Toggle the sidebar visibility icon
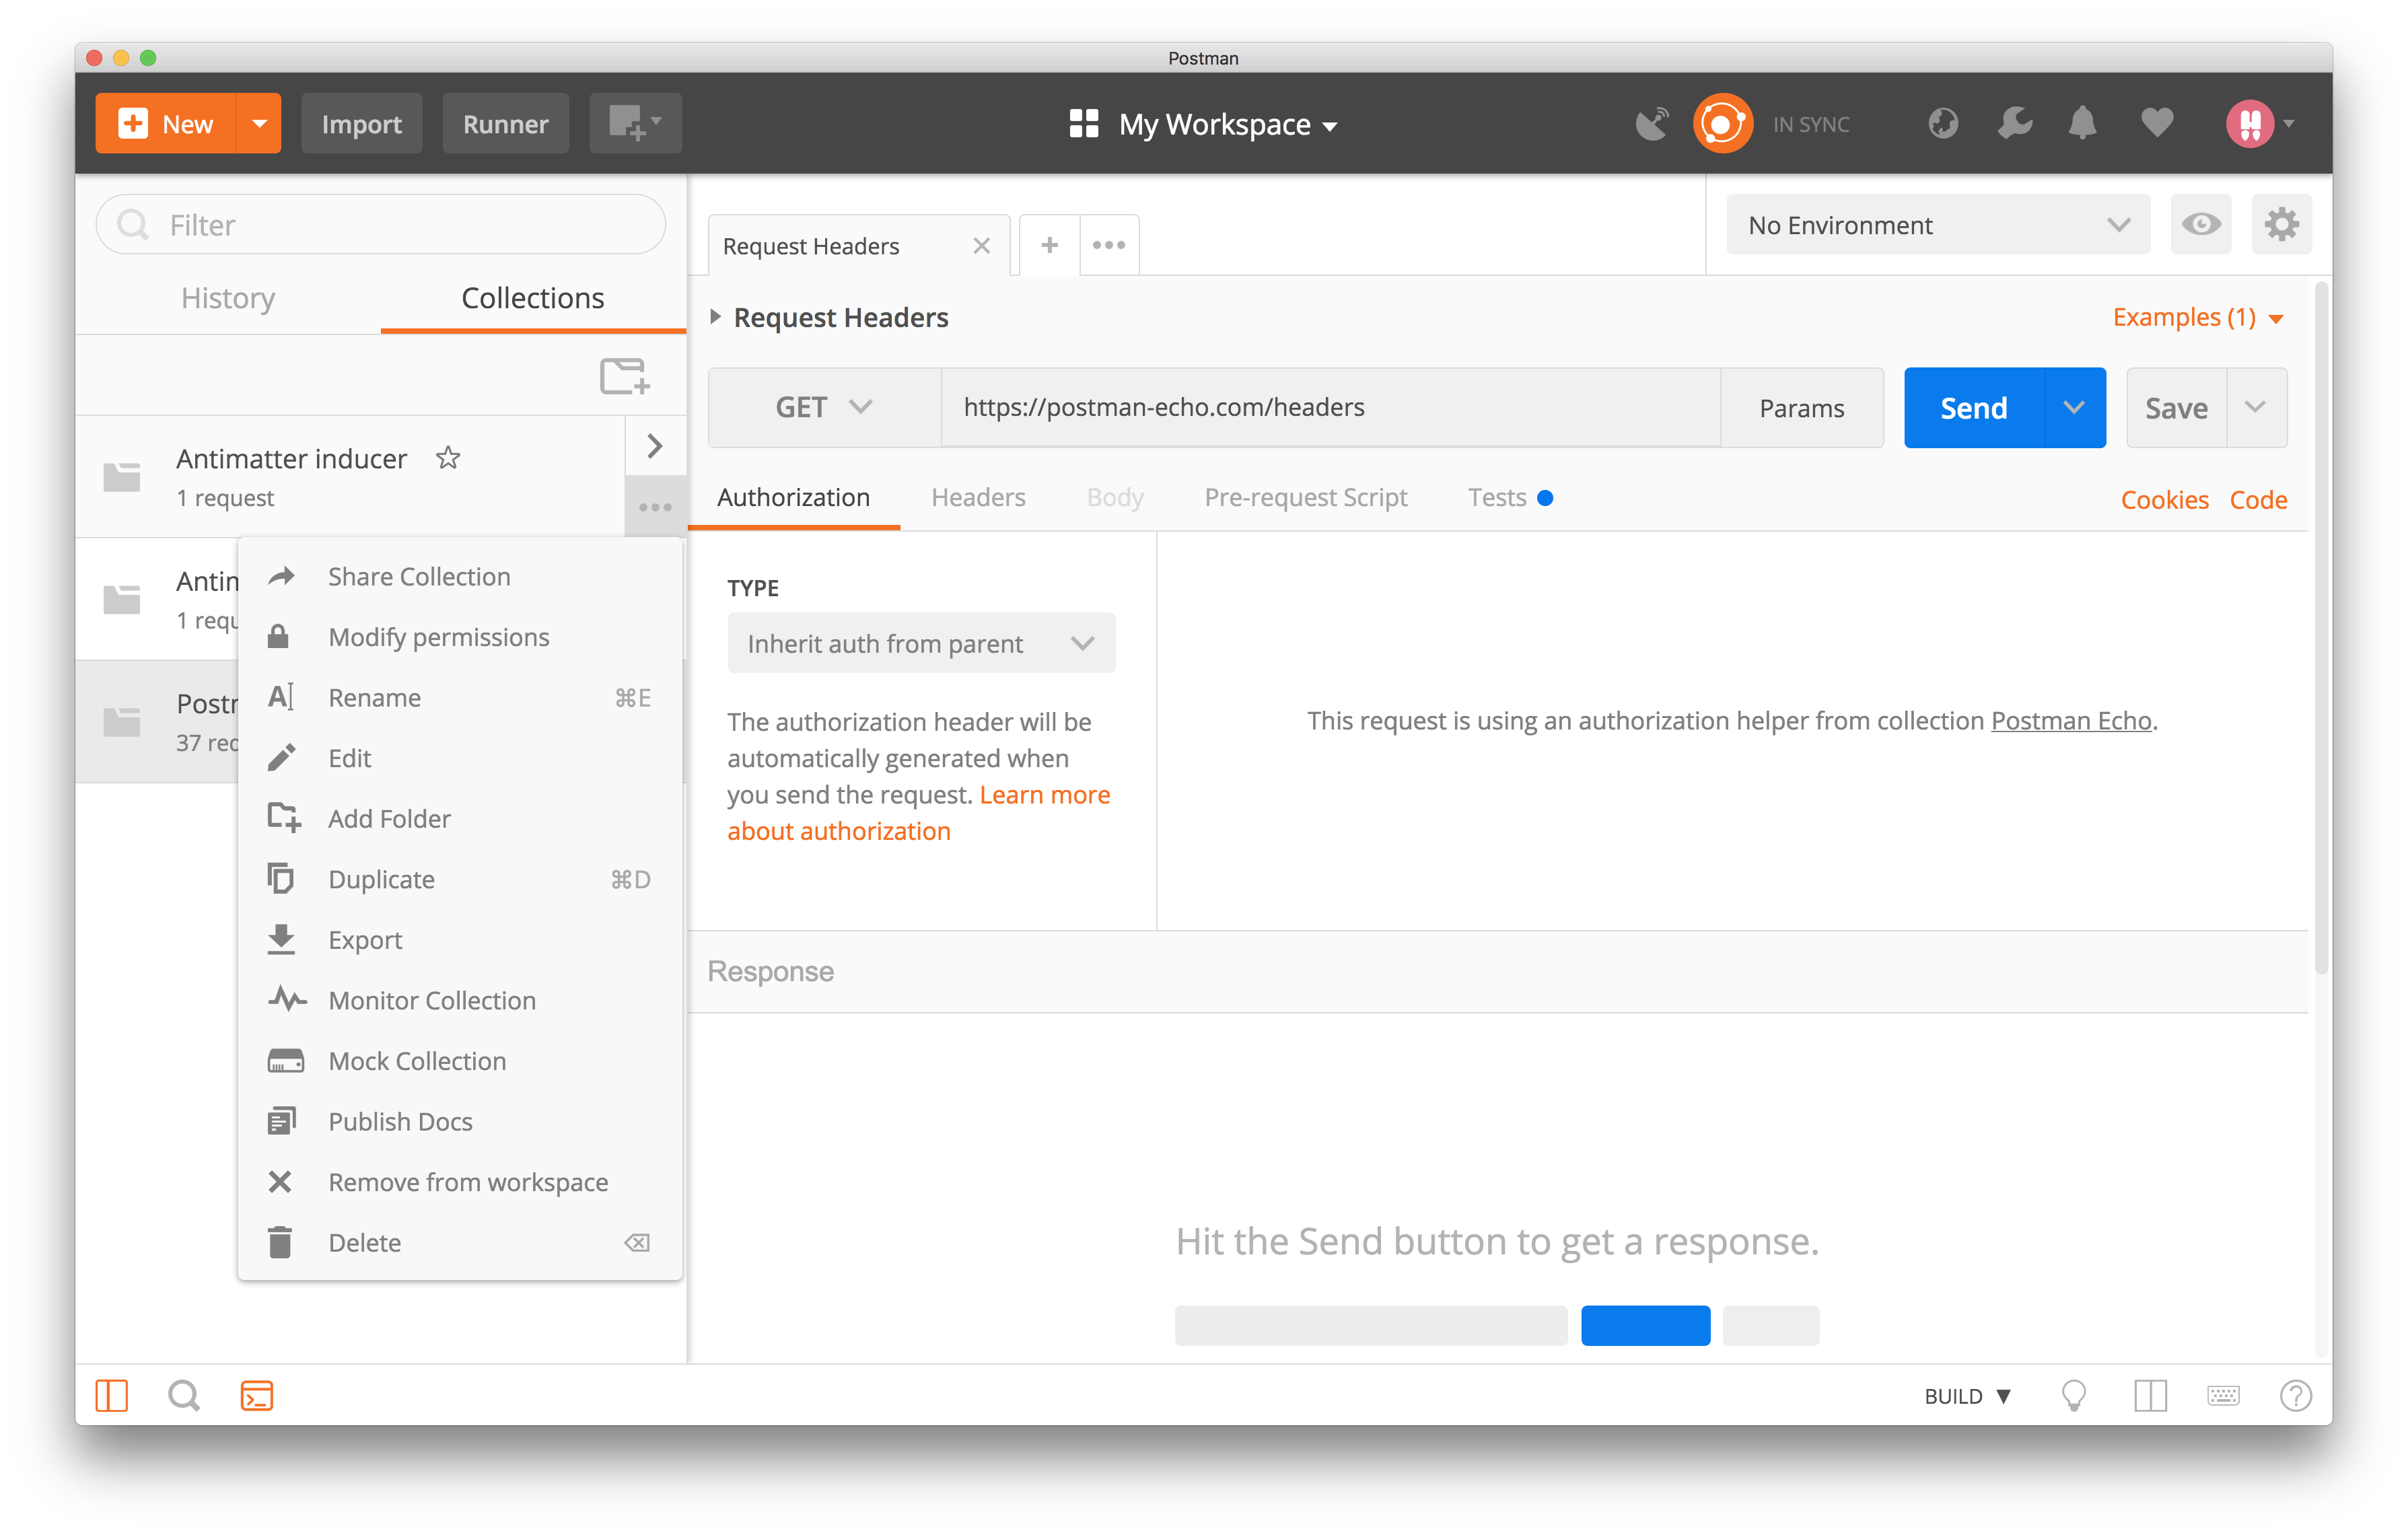Viewport: 2408px width, 1533px height. 111,1395
